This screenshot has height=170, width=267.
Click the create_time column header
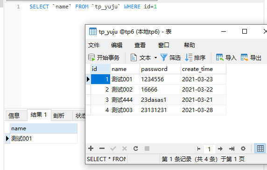tap(204, 69)
